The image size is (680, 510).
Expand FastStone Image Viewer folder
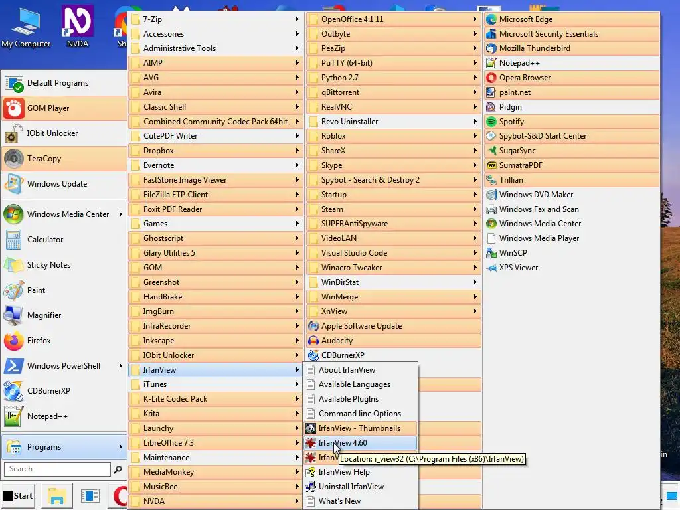216,179
